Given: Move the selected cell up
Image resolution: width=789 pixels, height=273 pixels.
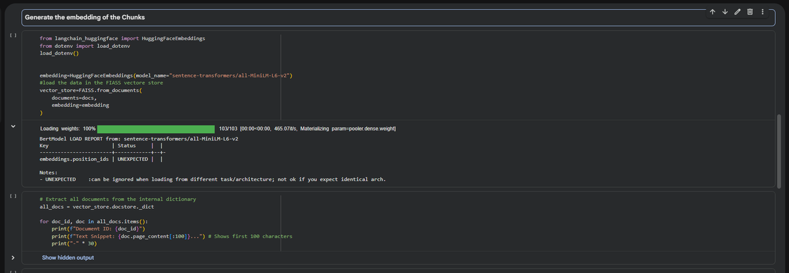Looking at the screenshot, I should click(713, 12).
